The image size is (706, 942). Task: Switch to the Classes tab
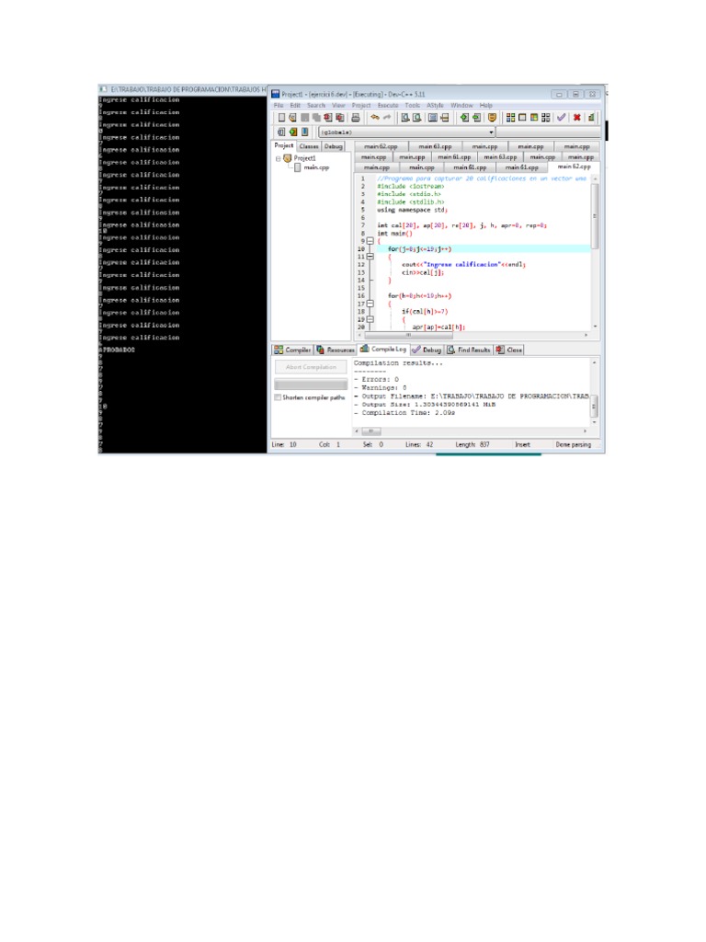[309, 146]
